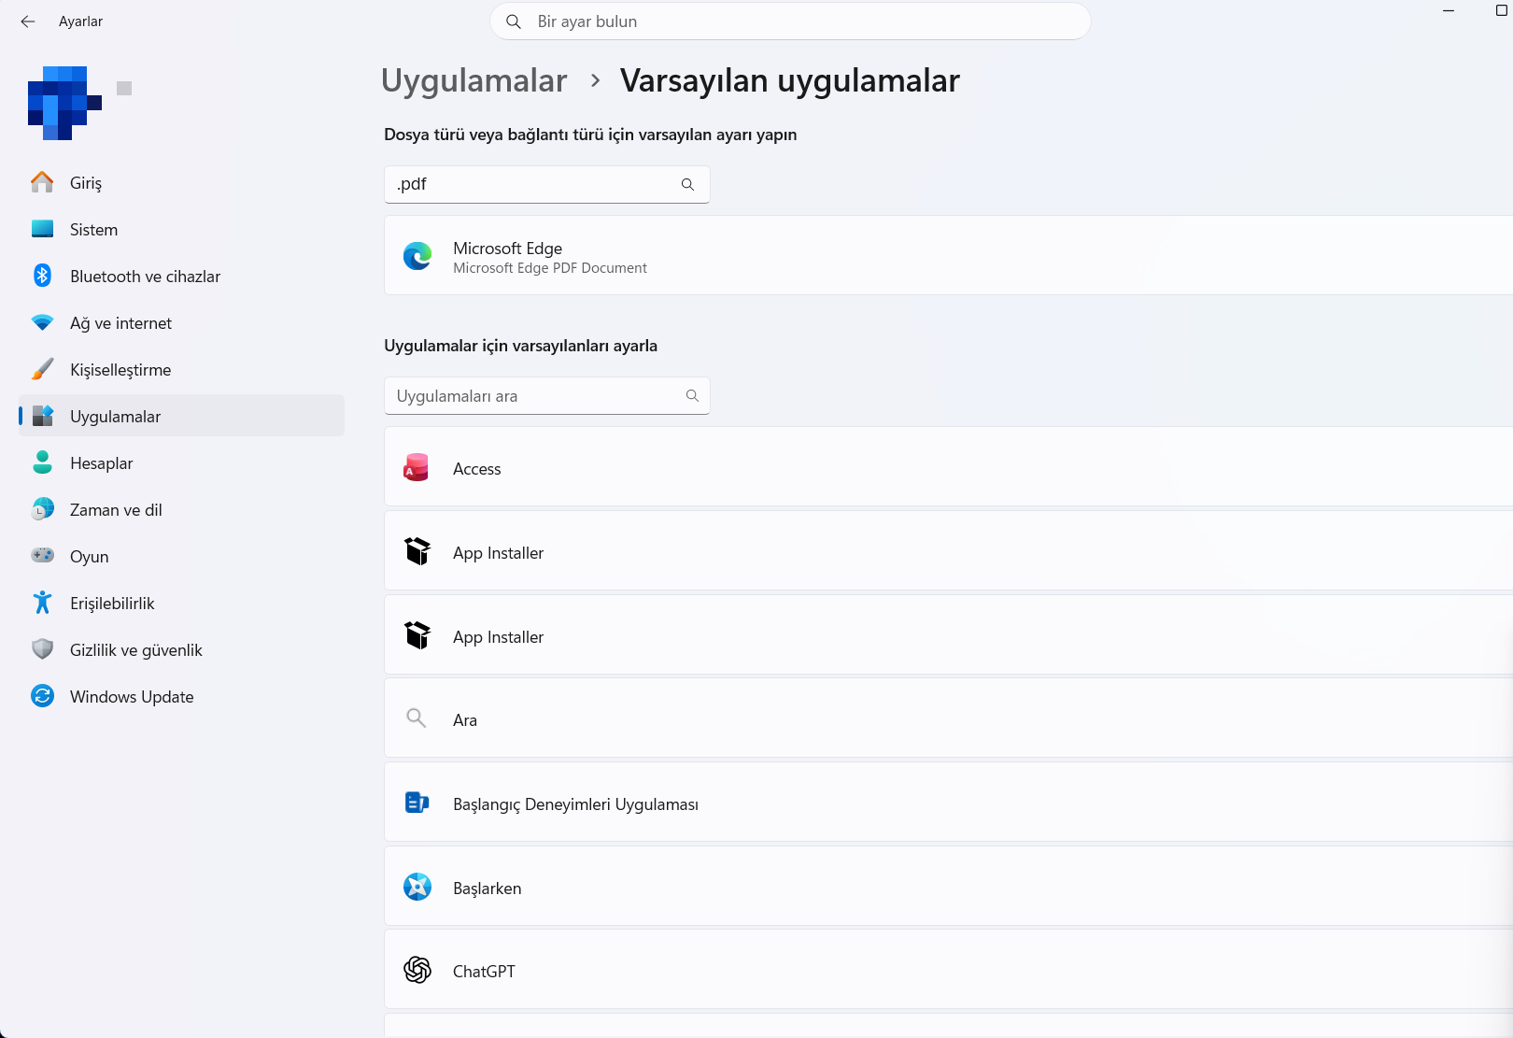
Task: Click the first App Installer box icon
Action: tap(417, 551)
